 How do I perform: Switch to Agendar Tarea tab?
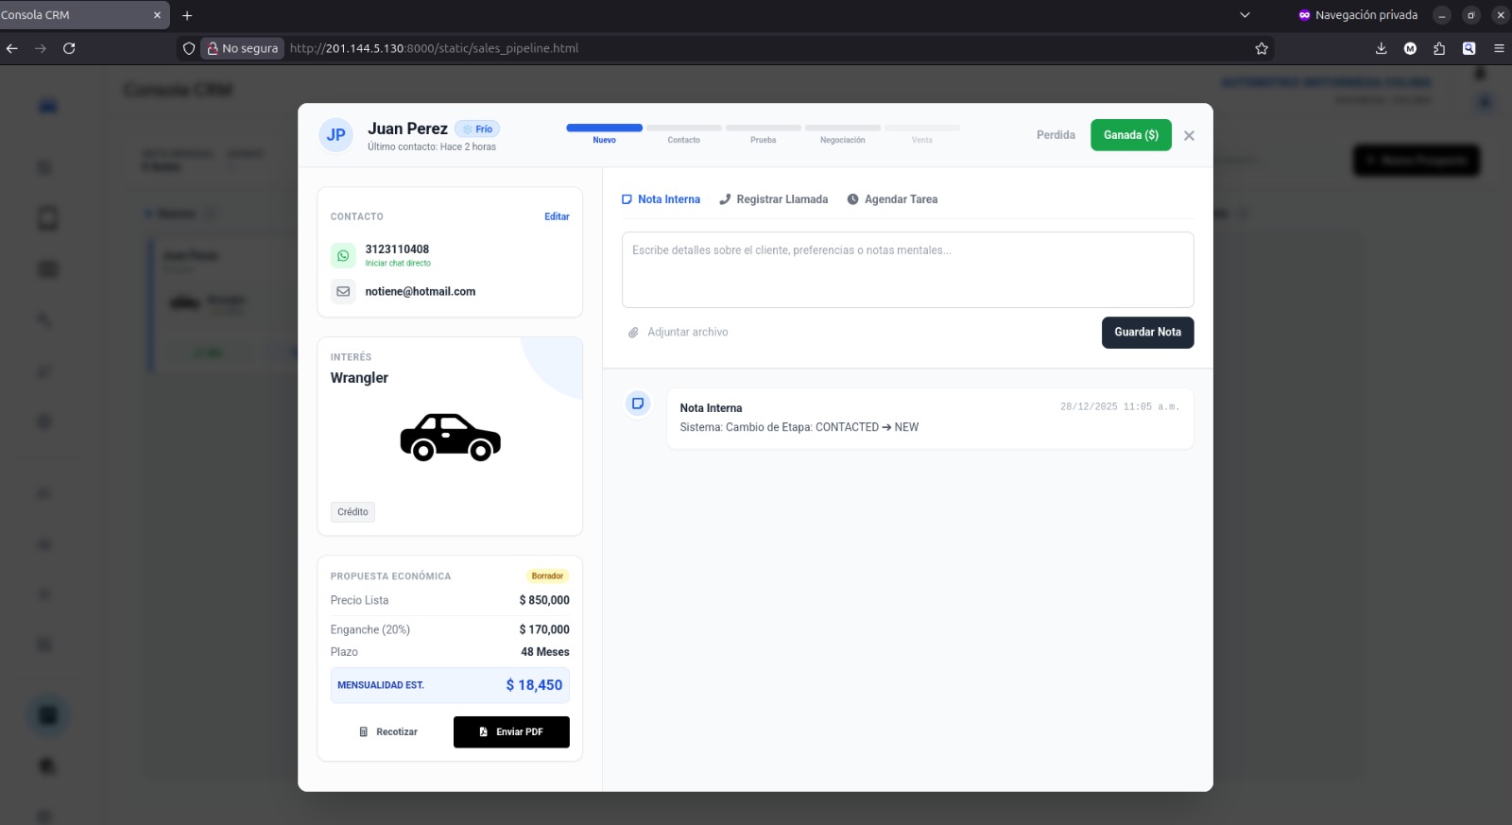[x=892, y=199]
